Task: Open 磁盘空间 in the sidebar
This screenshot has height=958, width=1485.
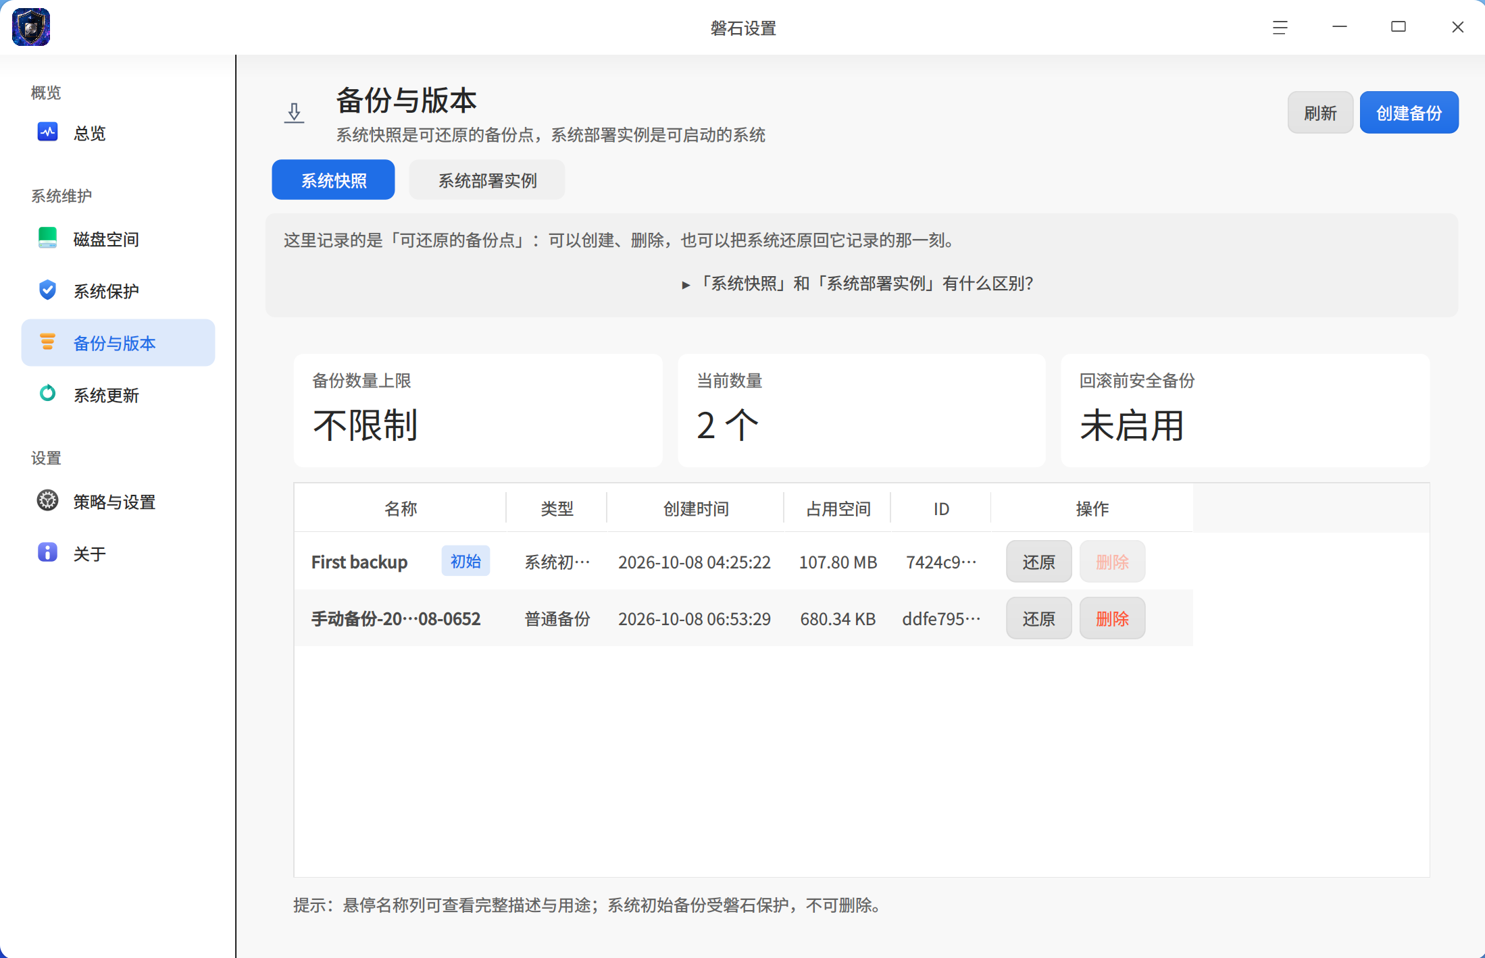Action: [118, 239]
